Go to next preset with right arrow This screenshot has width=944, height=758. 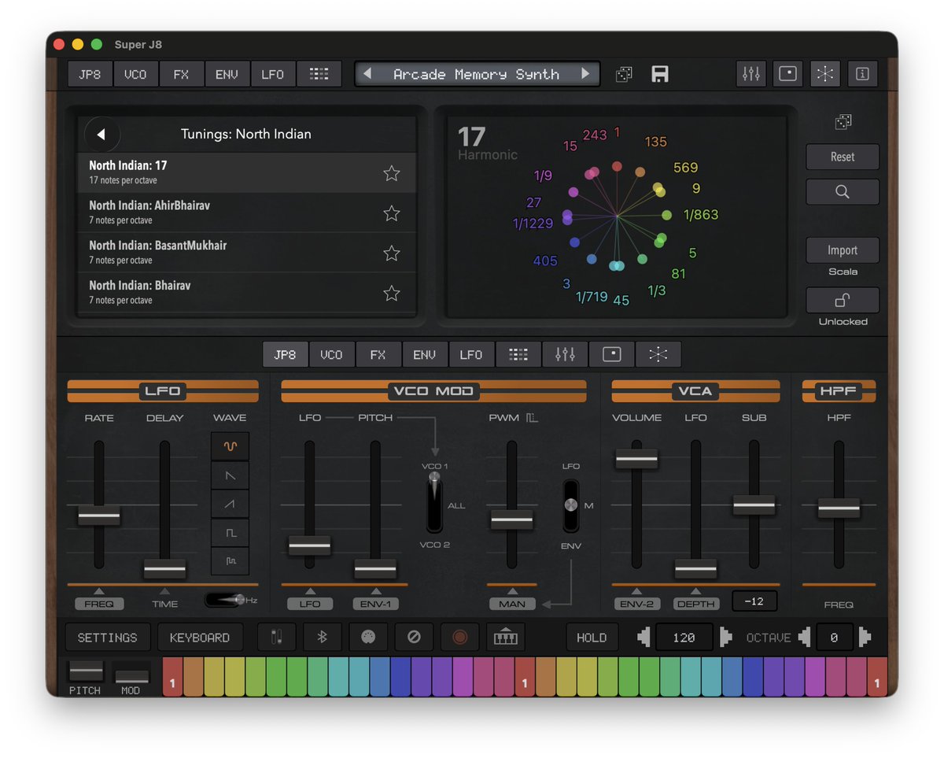coord(586,74)
